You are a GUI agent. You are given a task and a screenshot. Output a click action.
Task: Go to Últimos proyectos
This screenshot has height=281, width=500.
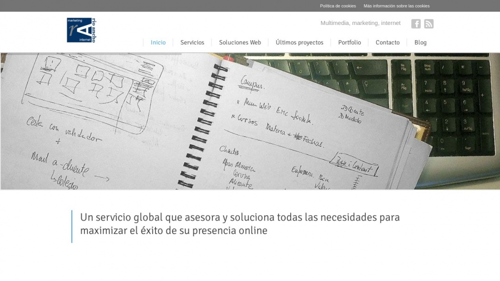click(x=299, y=42)
